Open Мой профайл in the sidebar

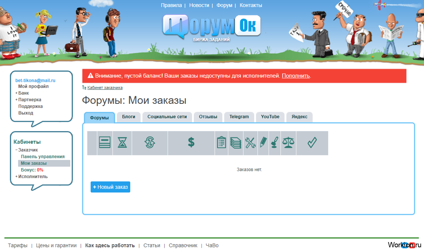coord(33,86)
